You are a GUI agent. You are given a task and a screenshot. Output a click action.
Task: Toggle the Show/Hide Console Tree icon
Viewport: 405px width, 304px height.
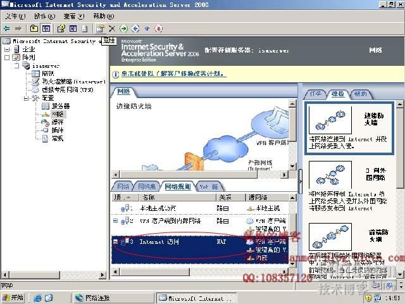(x=46, y=28)
